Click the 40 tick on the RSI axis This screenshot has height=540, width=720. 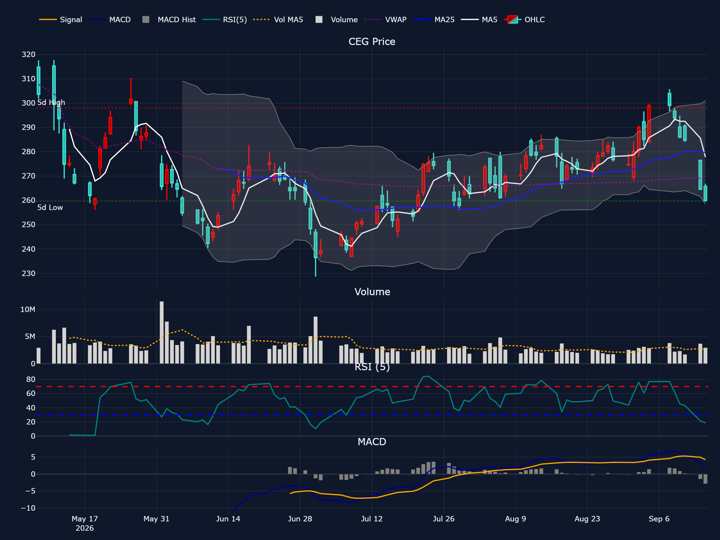coord(31,408)
